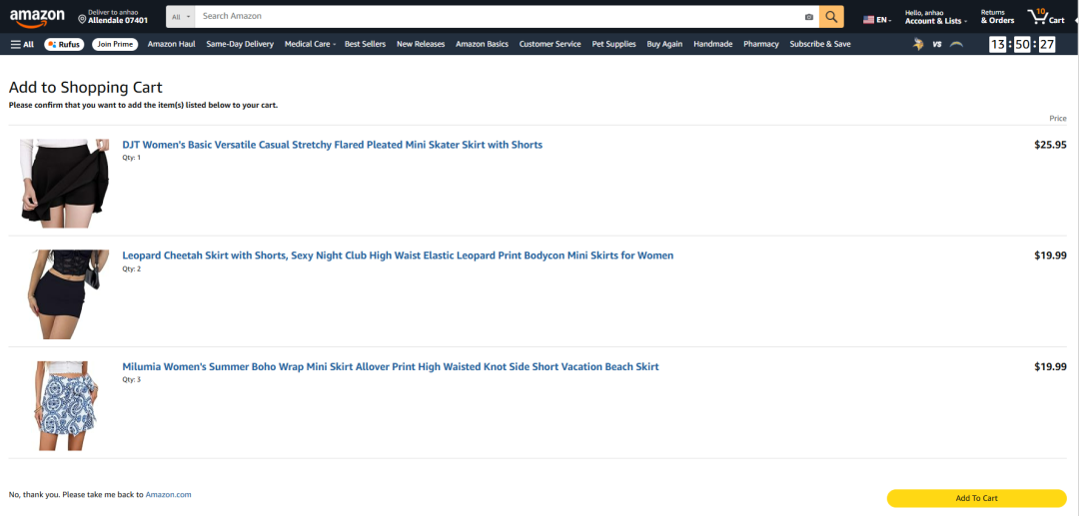Click the Qty: 3 label
Viewport: 1079px width, 516px height.
pos(132,379)
